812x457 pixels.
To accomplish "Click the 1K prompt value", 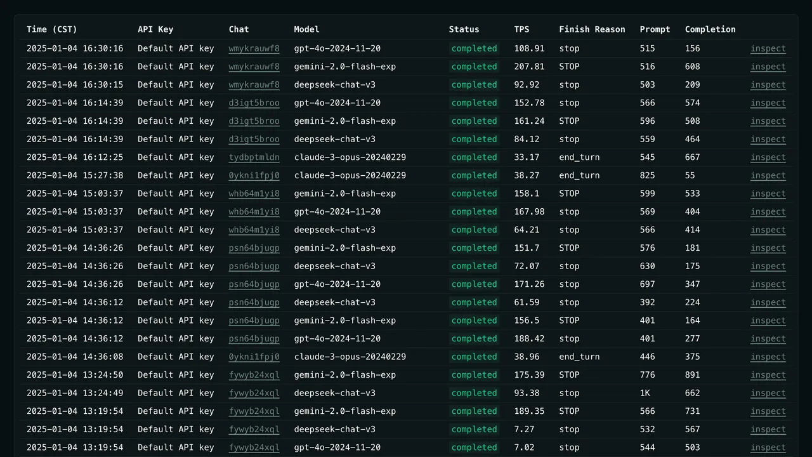I will [x=645, y=393].
